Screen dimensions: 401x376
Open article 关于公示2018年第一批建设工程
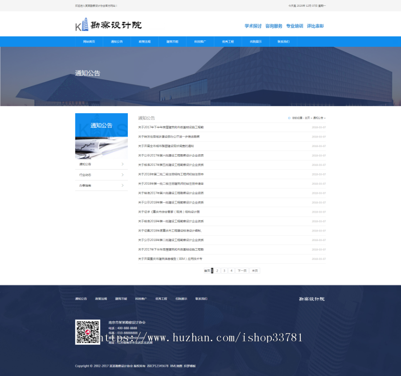click(x=171, y=202)
